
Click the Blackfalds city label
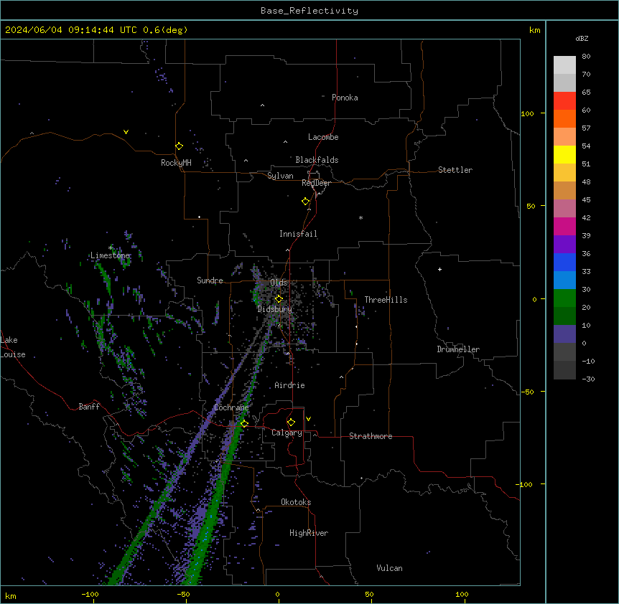point(317,160)
